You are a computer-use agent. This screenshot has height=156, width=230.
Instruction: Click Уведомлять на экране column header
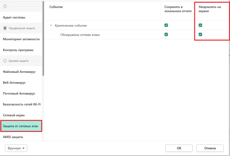(x=209, y=9)
